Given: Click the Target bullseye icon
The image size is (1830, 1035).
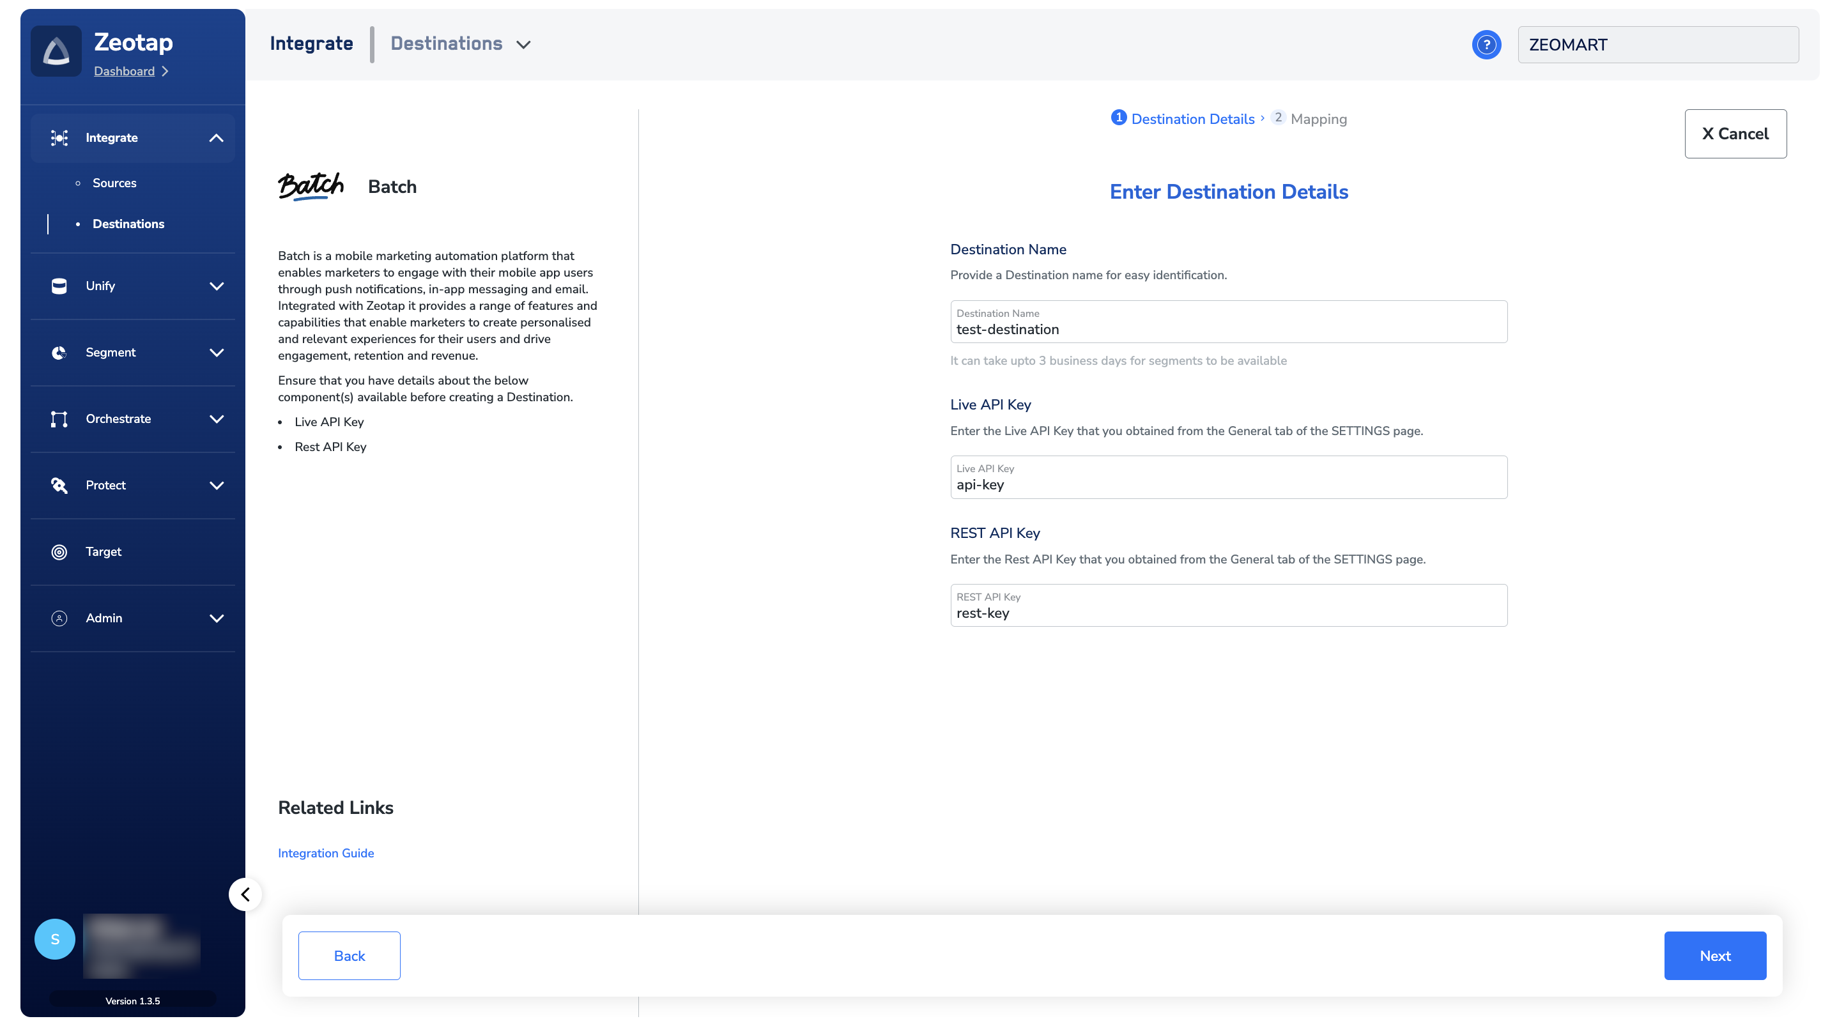Looking at the screenshot, I should click(x=59, y=551).
